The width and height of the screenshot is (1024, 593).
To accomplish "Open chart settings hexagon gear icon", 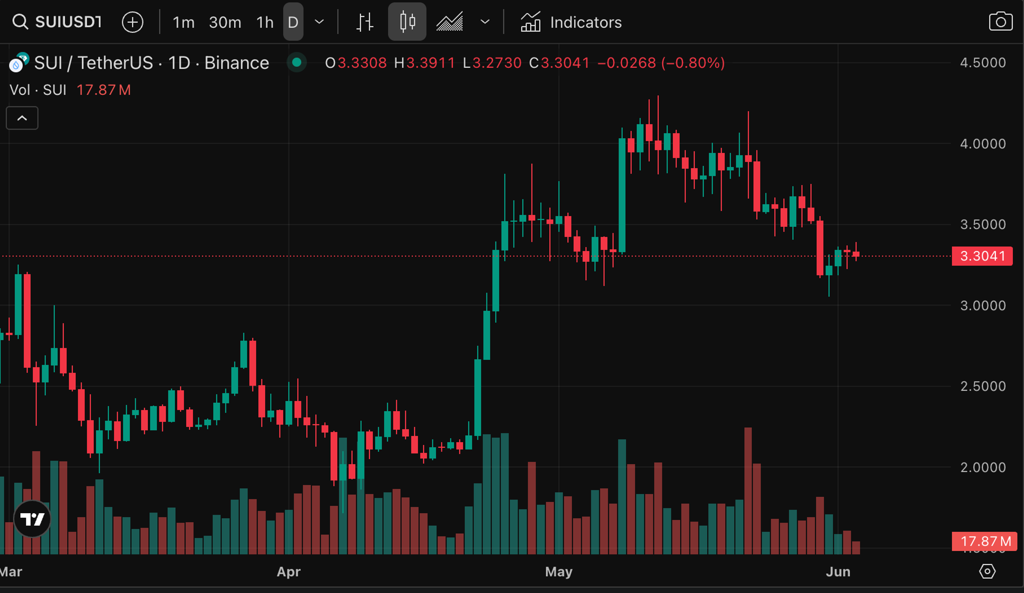I will coord(987,571).
